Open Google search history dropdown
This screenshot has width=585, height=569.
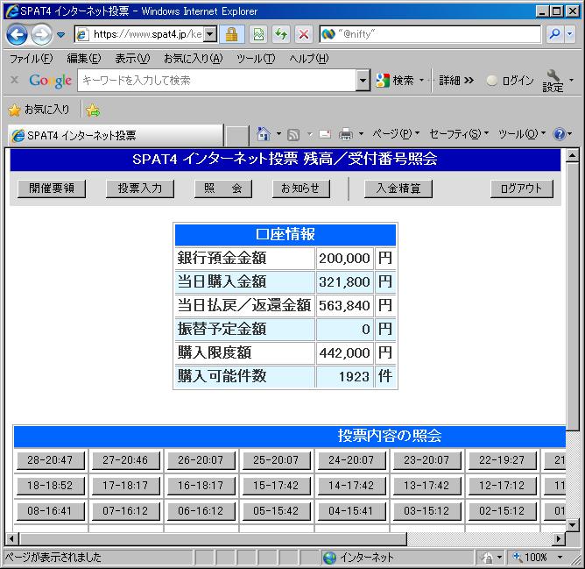363,81
